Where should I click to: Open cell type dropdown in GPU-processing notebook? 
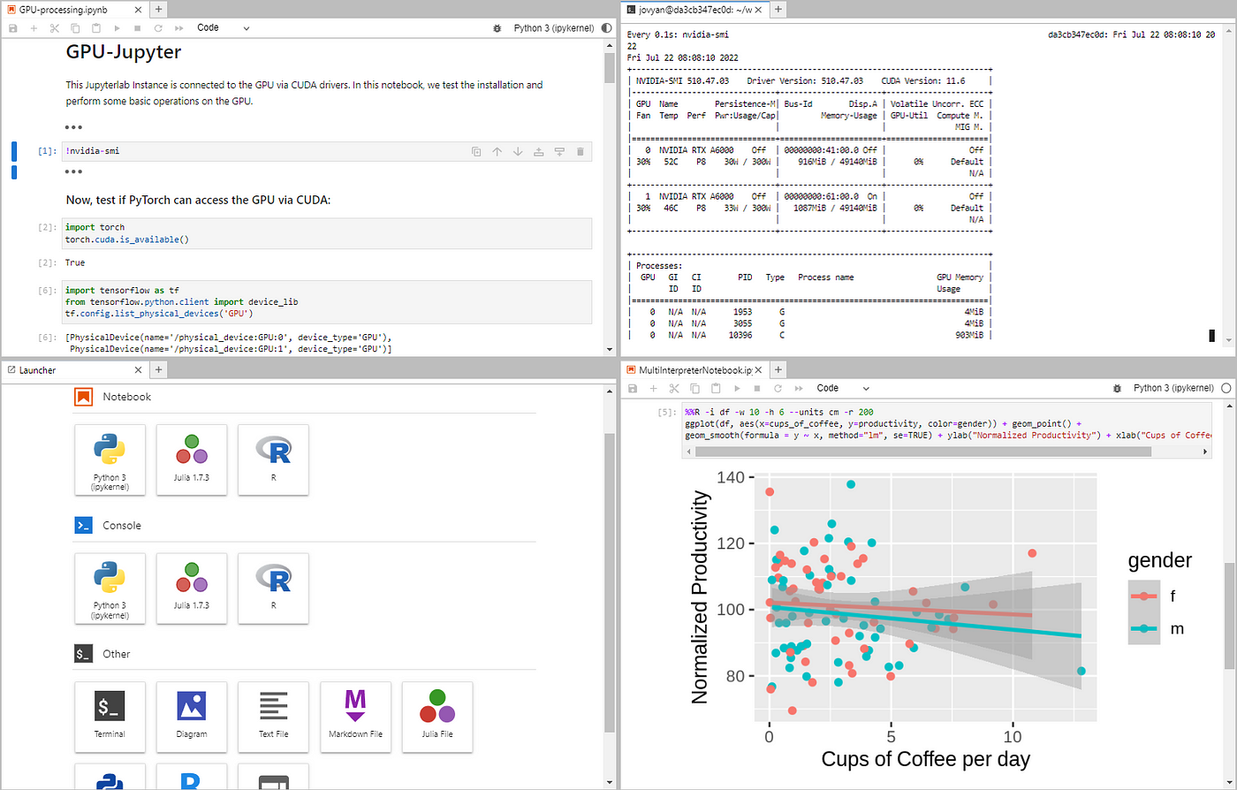tap(224, 28)
